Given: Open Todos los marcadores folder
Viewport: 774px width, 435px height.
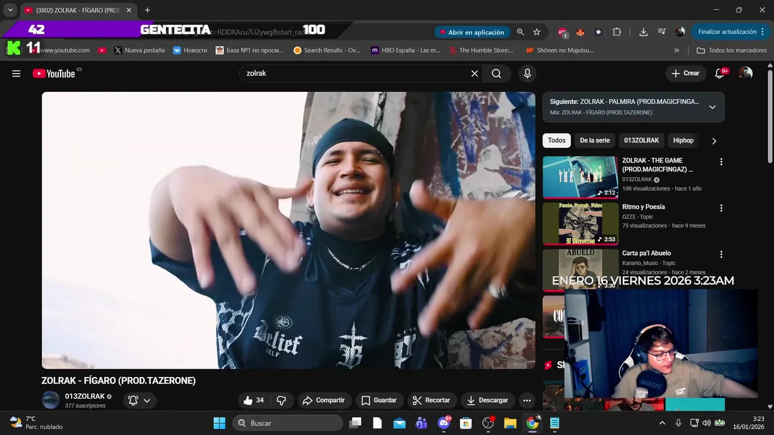Looking at the screenshot, I should pos(732,50).
